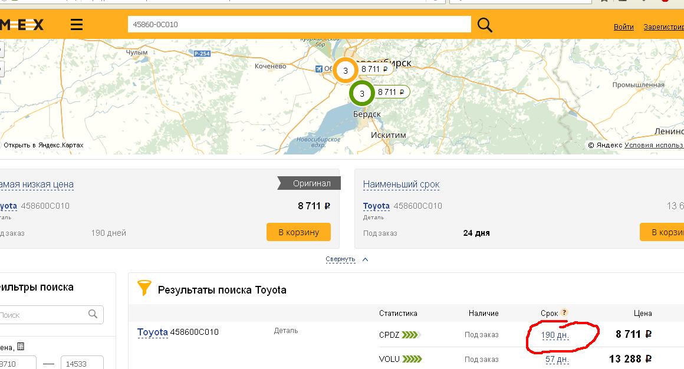Click the Войти login link
684x369 pixels.
623,27
